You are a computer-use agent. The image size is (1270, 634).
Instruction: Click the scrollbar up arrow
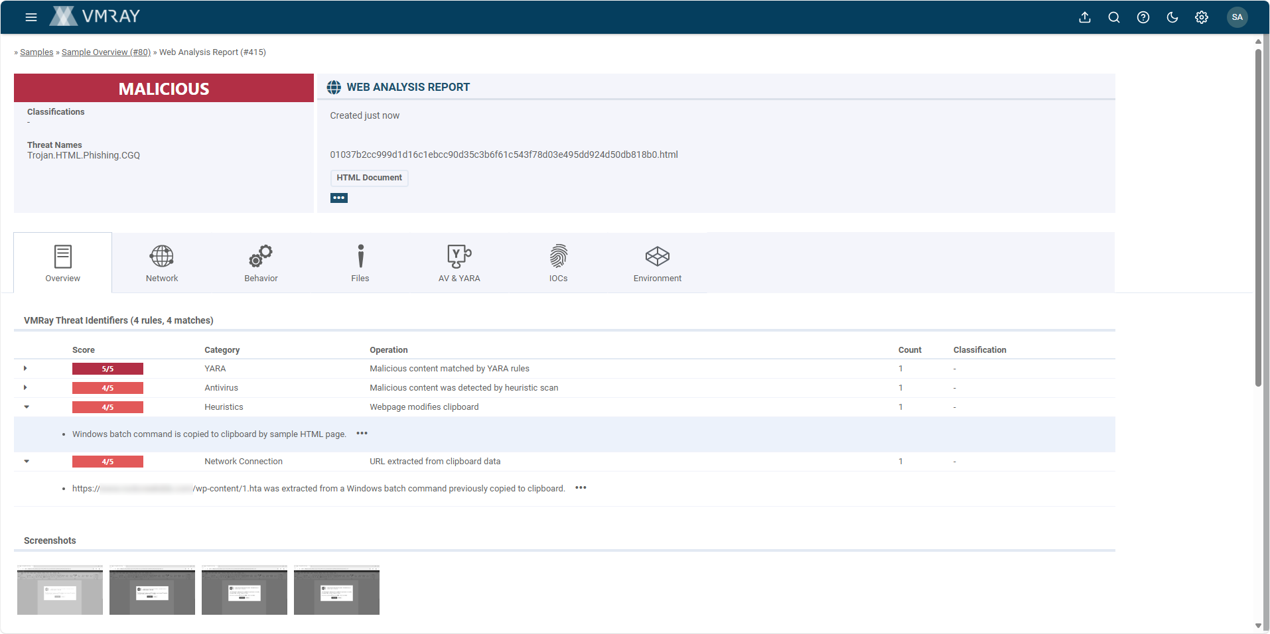[1258, 41]
